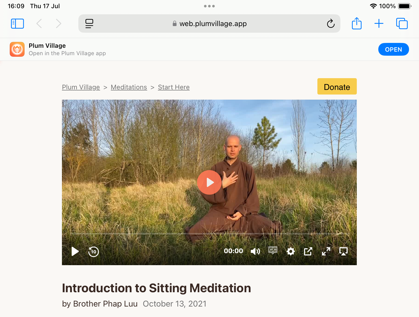Enter fullscreen video mode
The height and width of the screenshot is (317, 419).
(326, 251)
